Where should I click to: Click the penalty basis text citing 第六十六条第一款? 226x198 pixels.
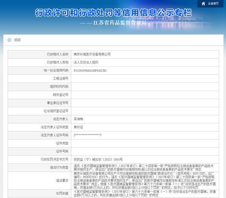145,193
